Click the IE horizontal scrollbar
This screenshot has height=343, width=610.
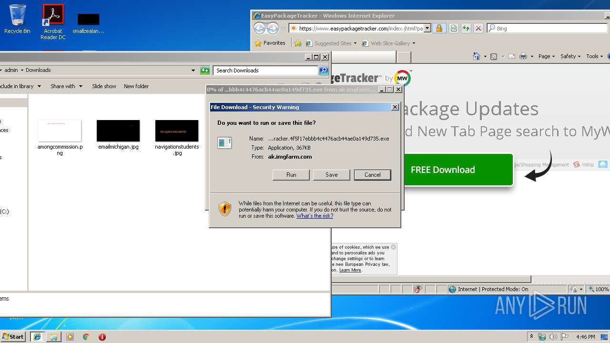point(431,279)
